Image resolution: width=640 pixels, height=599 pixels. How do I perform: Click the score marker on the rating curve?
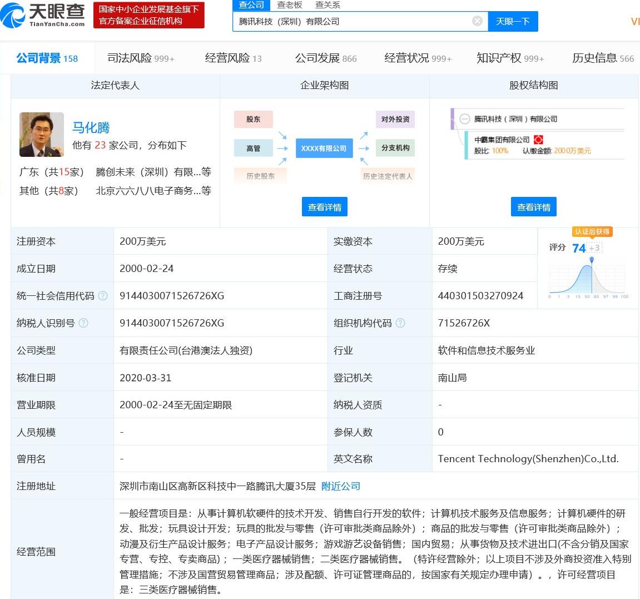(592, 260)
